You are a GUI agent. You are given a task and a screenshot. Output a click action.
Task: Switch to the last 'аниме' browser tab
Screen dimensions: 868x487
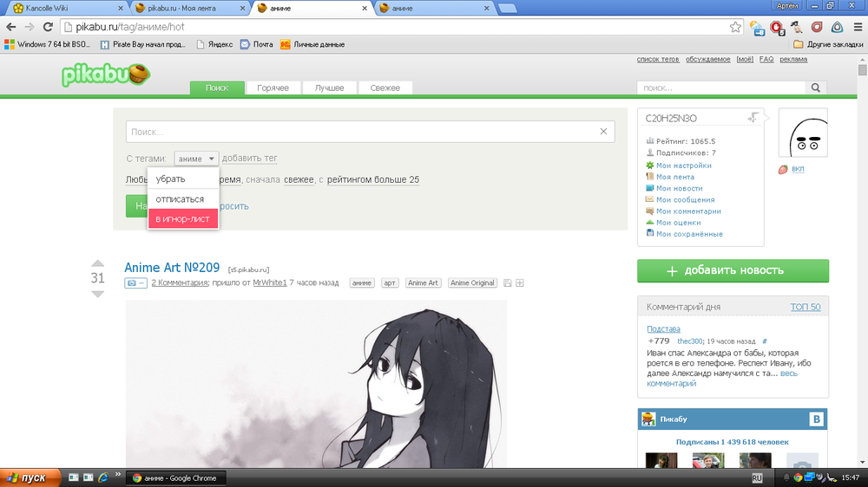coord(435,9)
